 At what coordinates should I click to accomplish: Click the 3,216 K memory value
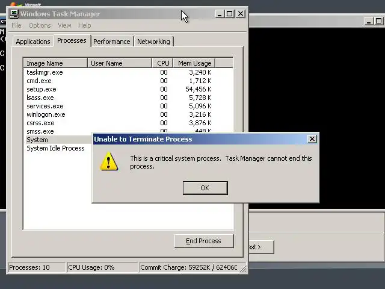coord(200,114)
